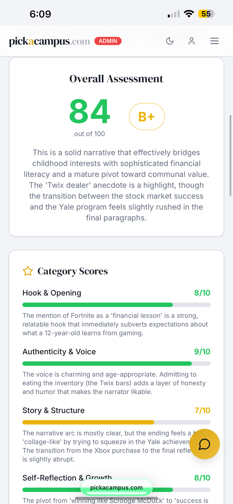Viewport: 233px width, 504px height.
Task: Click the Category Scores star icon
Action: pyautogui.click(x=28, y=271)
